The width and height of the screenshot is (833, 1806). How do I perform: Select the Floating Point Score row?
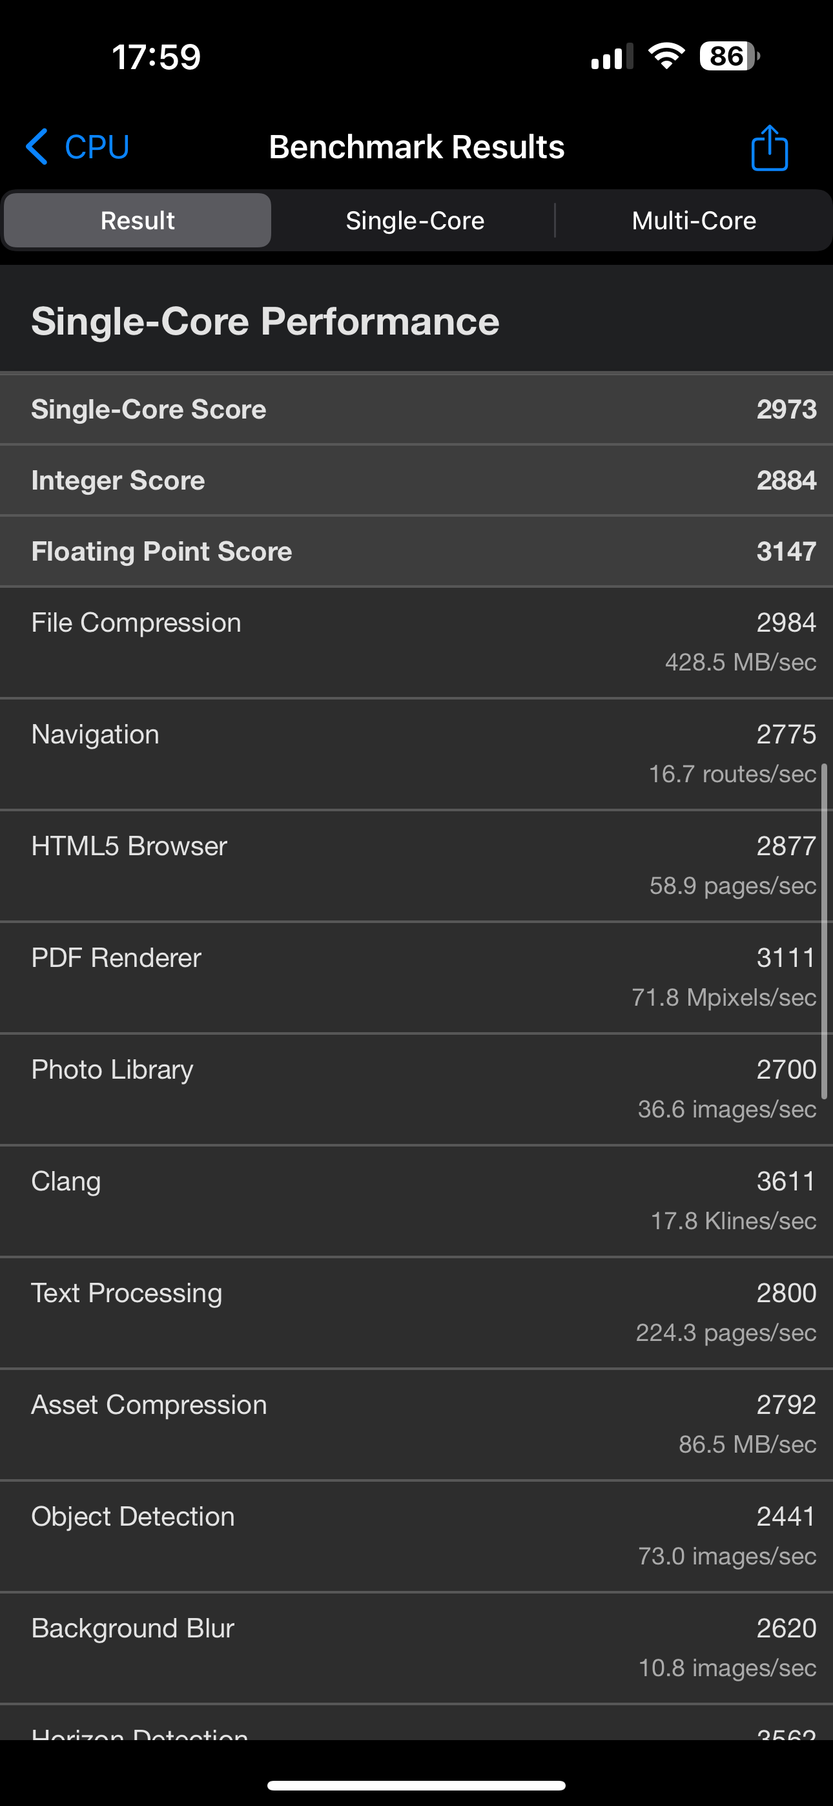click(x=416, y=551)
